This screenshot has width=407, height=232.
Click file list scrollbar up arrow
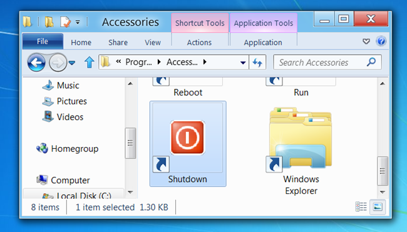click(383, 83)
